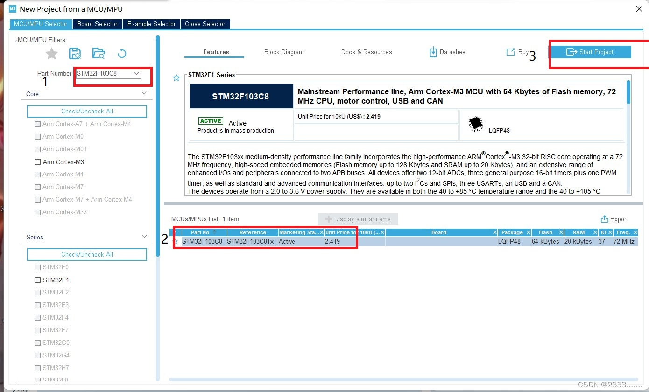Toggle the STM32F4 series checkbox

pos(38,318)
